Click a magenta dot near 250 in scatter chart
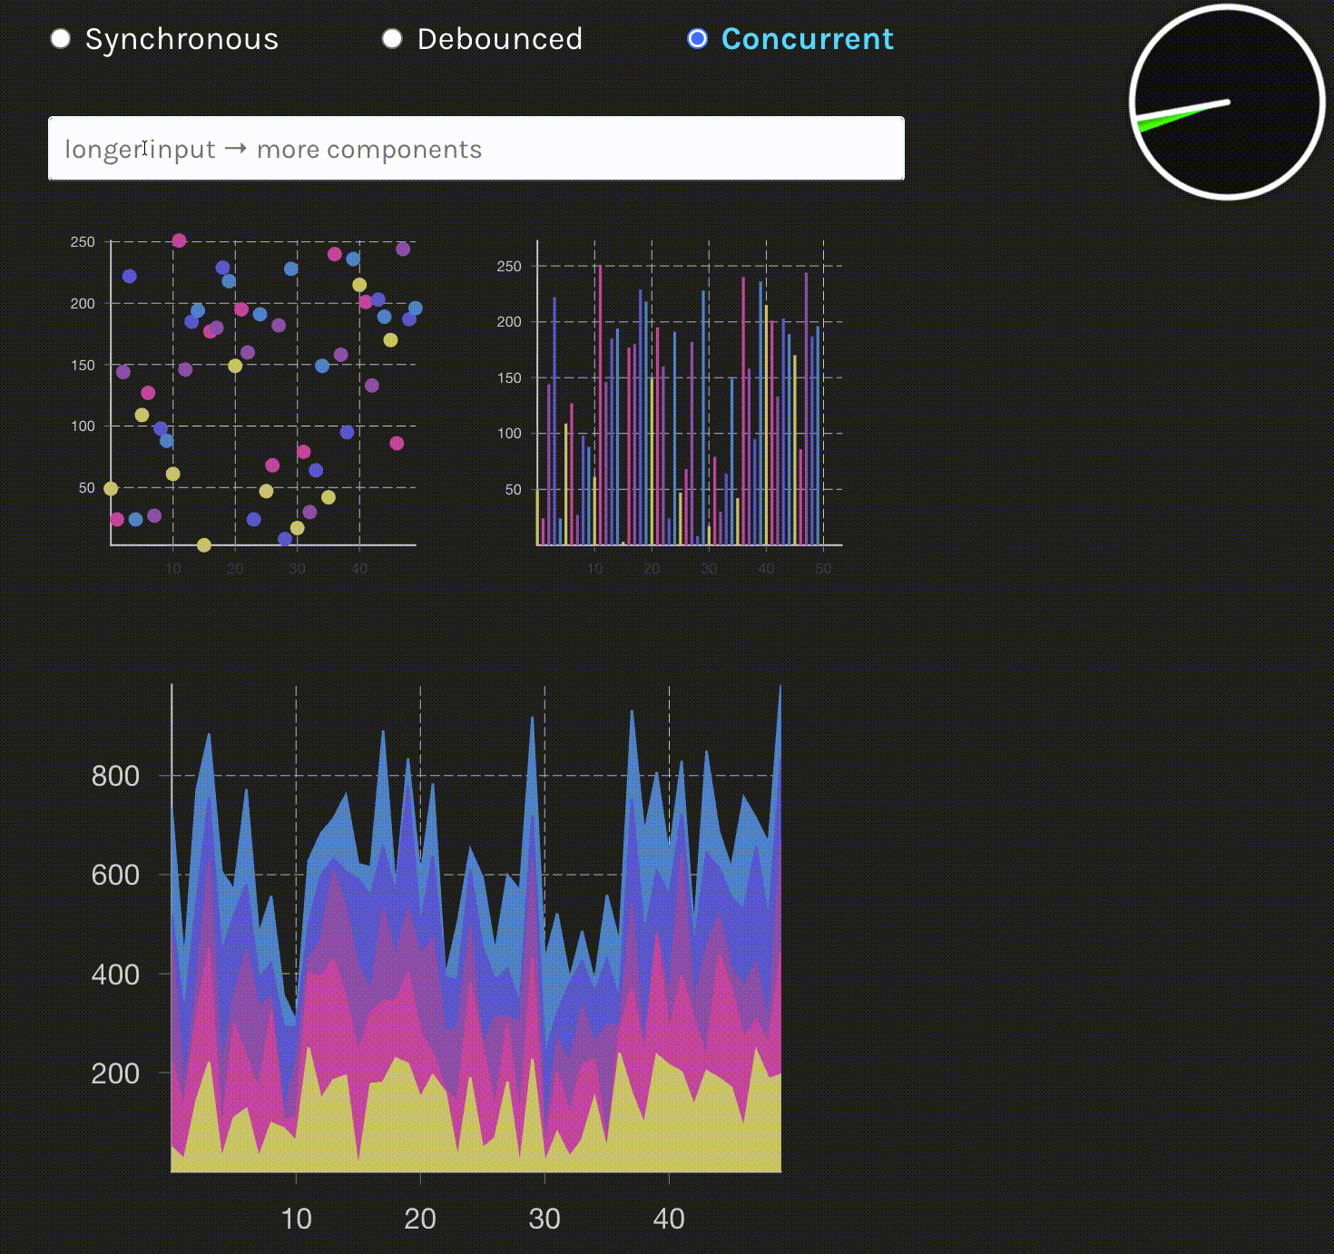This screenshot has height=1254, width=1334. [178, 240]
